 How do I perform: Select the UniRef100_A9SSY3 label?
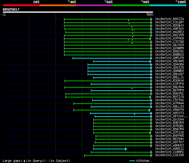pyautogui.click(x=170, y=113)
